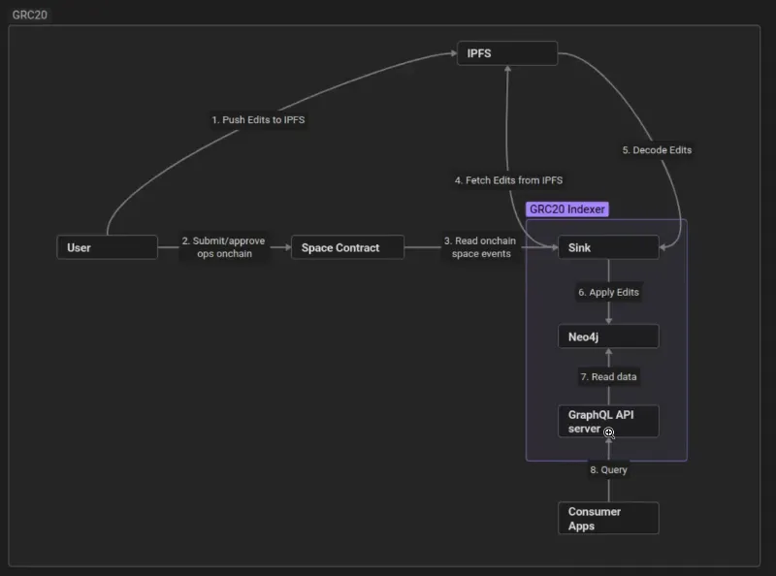This screenshot has height=576, width=776.
Task: Click the '6. Apply Edits' edge label
Action: click(608, 292)
